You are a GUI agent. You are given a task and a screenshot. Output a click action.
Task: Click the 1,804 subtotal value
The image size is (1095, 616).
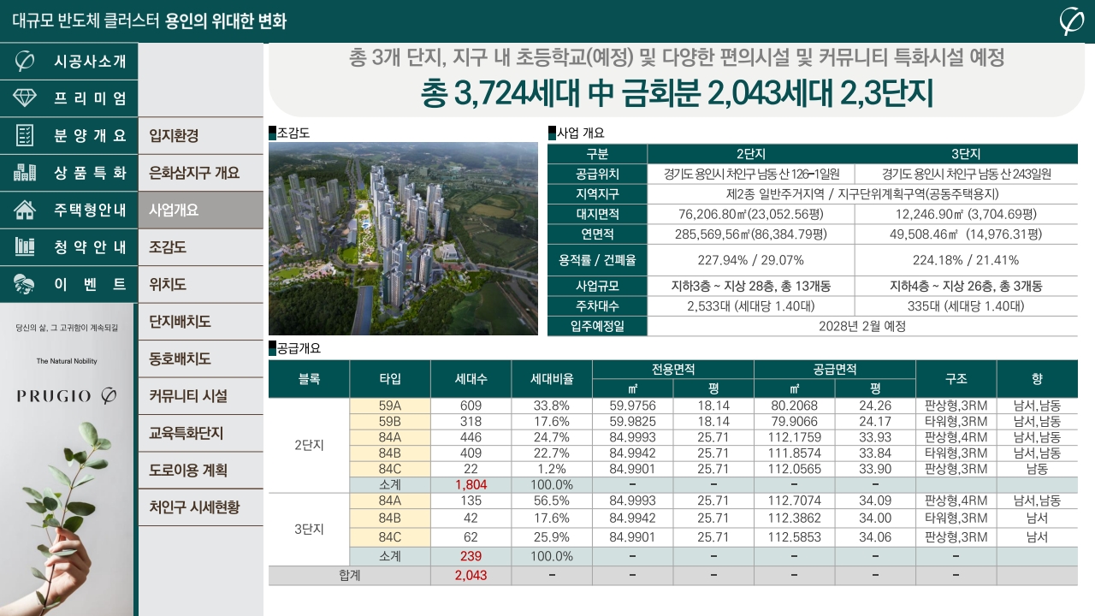point(471,484)
